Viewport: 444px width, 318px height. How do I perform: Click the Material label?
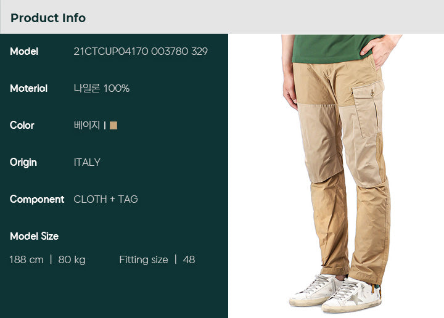[x=28, y=88]
